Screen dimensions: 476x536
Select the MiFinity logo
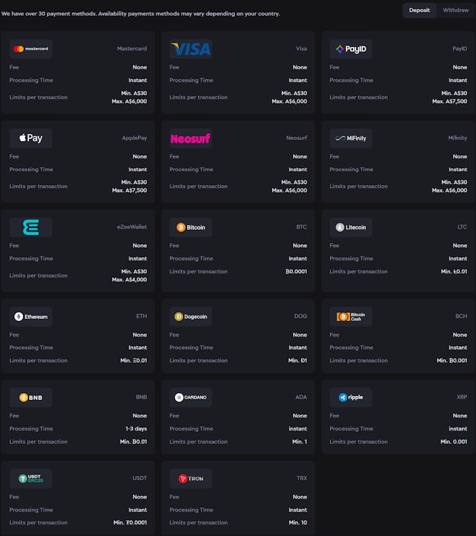351,138
